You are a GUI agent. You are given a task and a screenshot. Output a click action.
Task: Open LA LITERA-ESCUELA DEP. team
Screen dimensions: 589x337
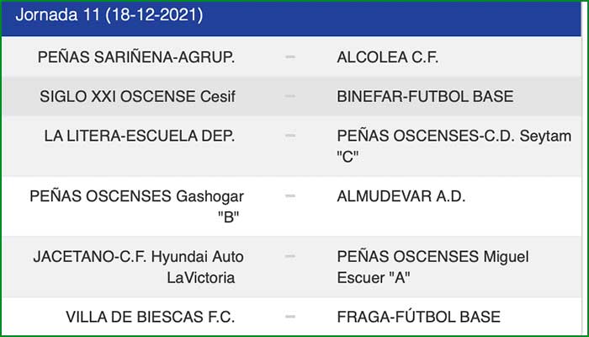click(x=140, y=135)
